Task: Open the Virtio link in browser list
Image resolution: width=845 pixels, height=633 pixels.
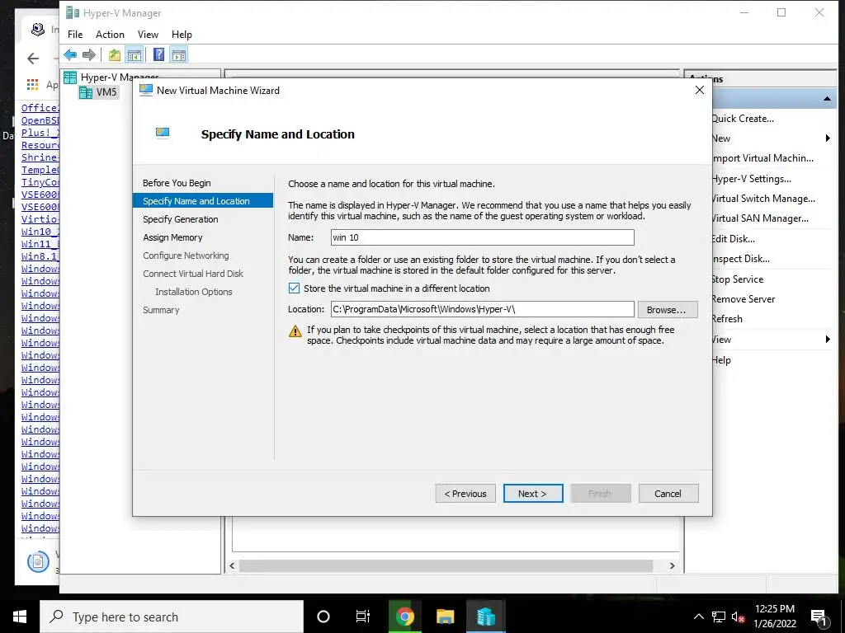Action: pos(40,219)
